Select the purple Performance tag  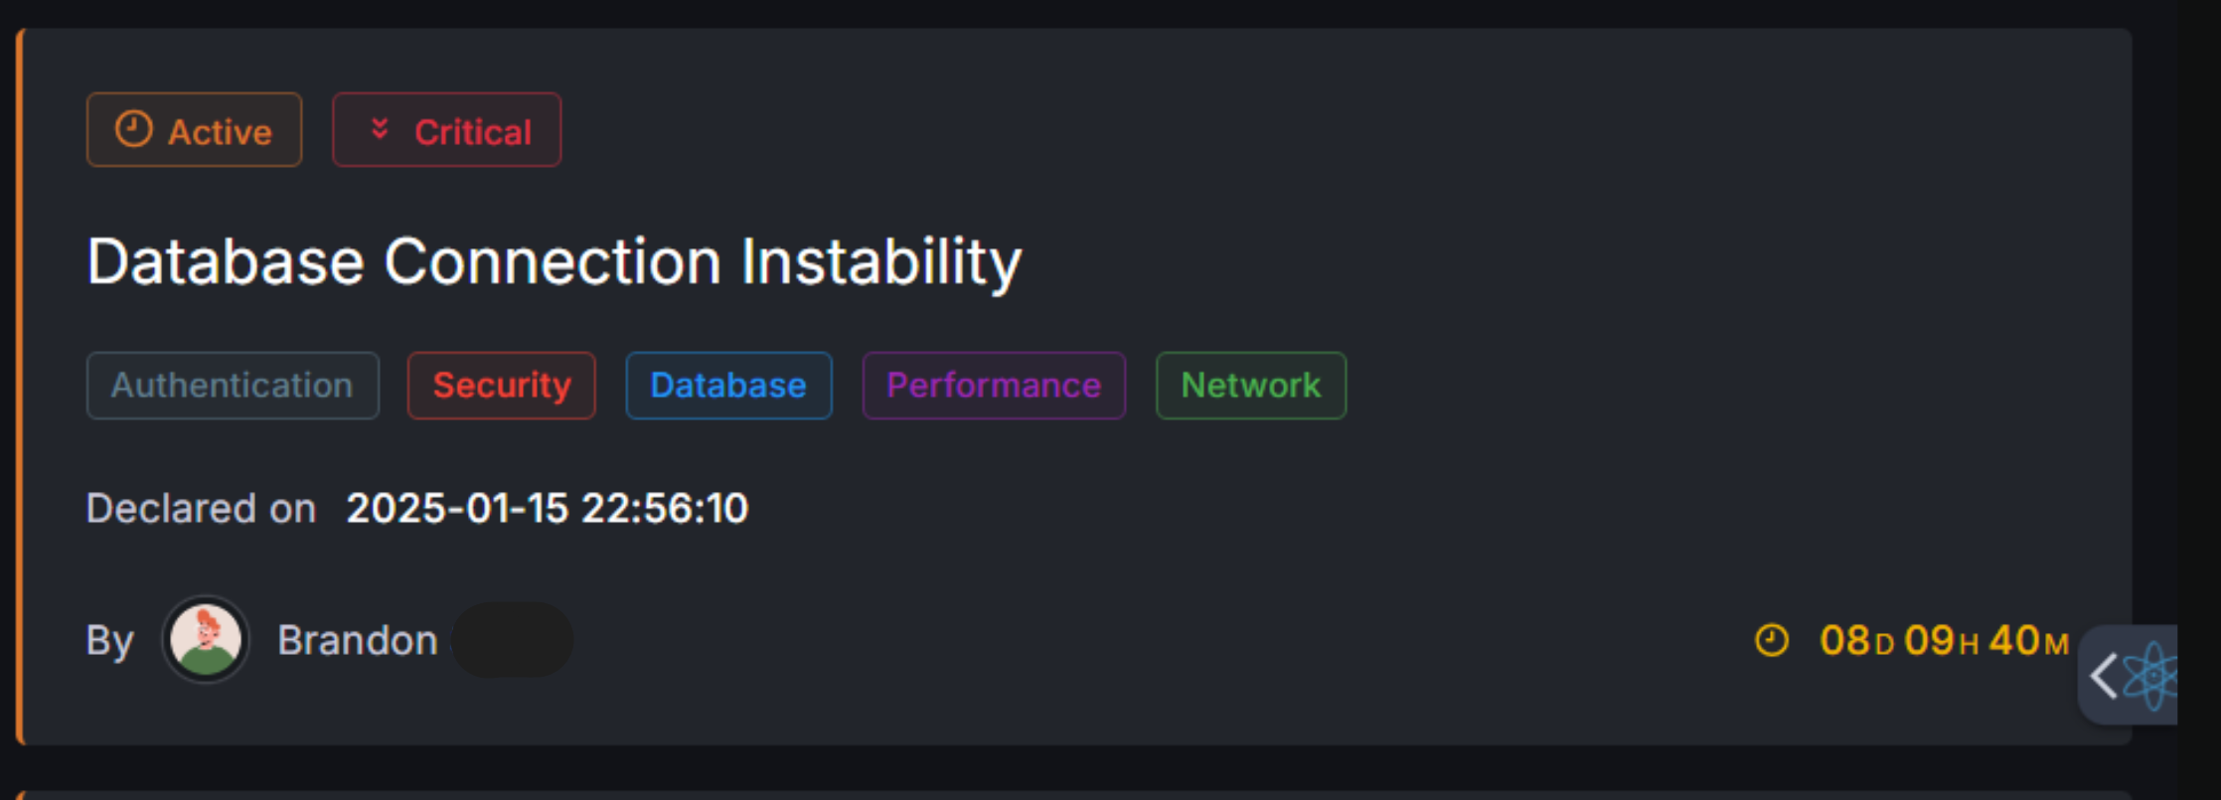[994, 386]
